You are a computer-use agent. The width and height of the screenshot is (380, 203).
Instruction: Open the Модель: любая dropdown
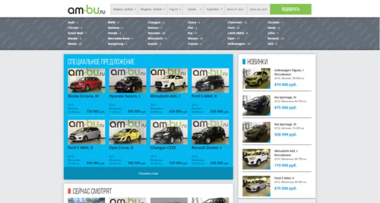coord(152,9)
